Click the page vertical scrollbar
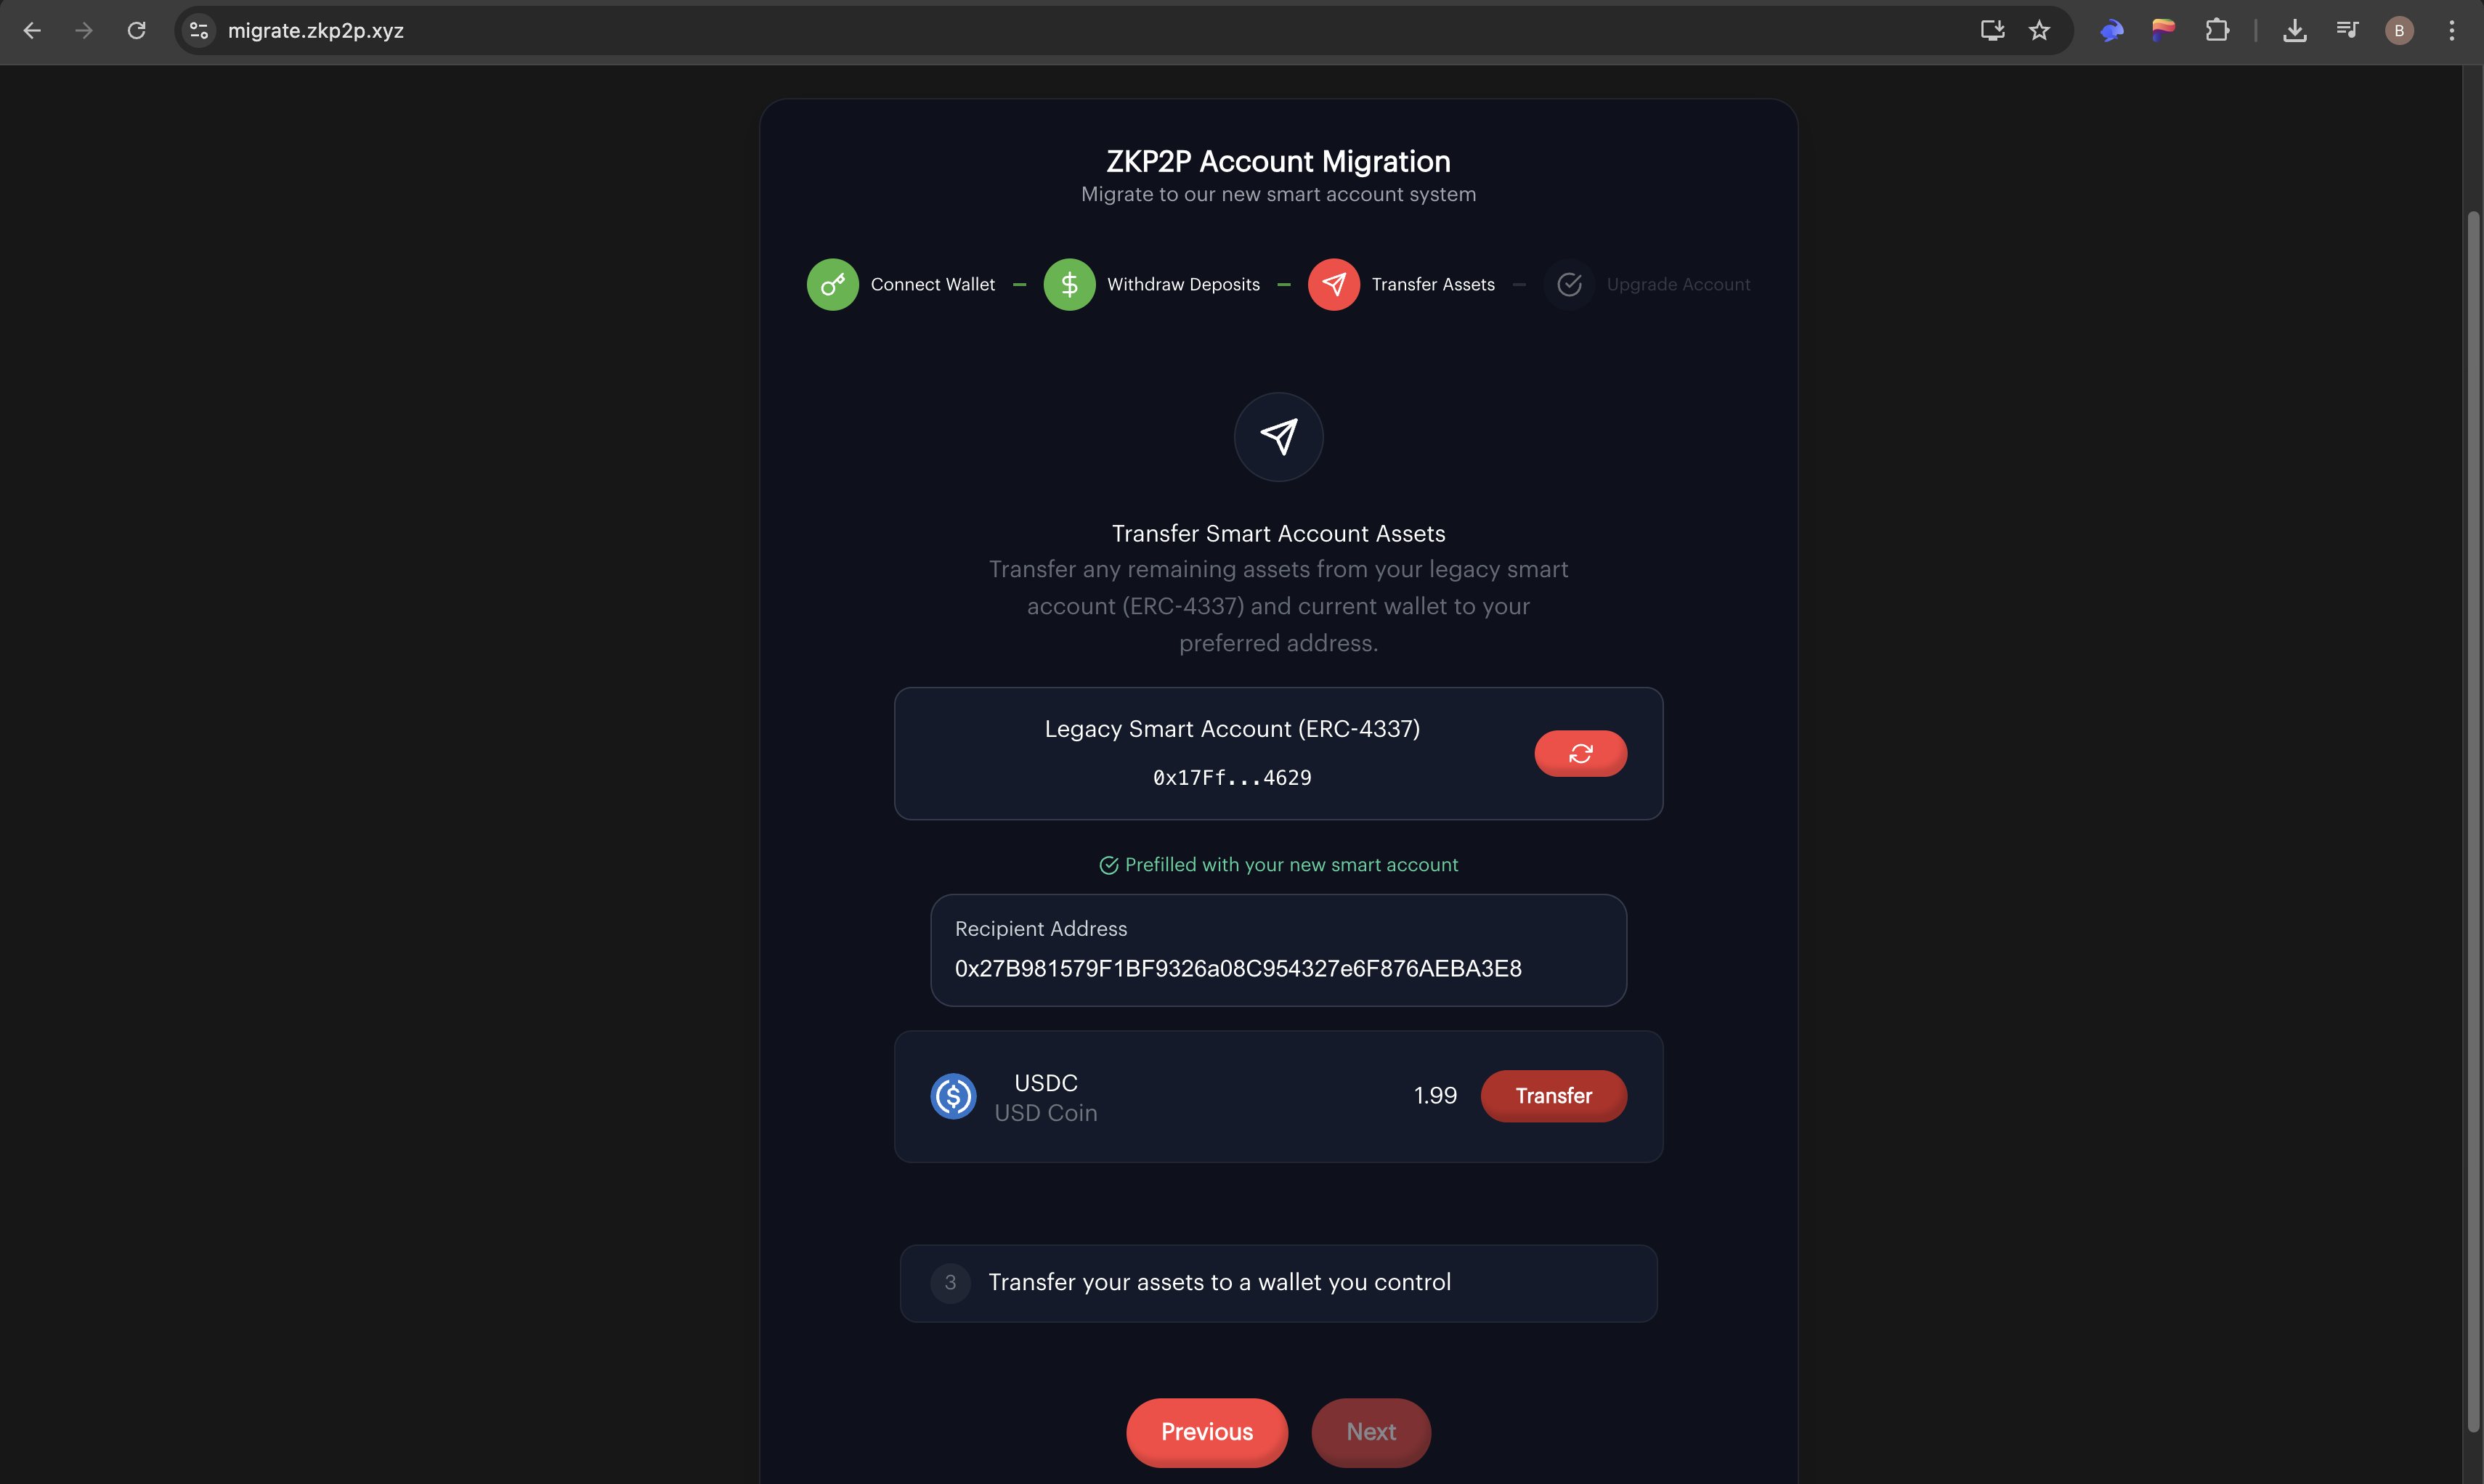2484x1484 pixels. pos(2473,820)
